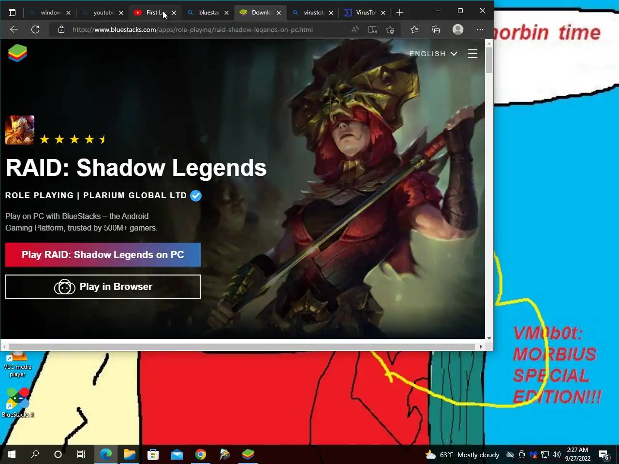Open Google Chrome from the taskbar
Screen dimensions: 619x464
coord(201,454)
